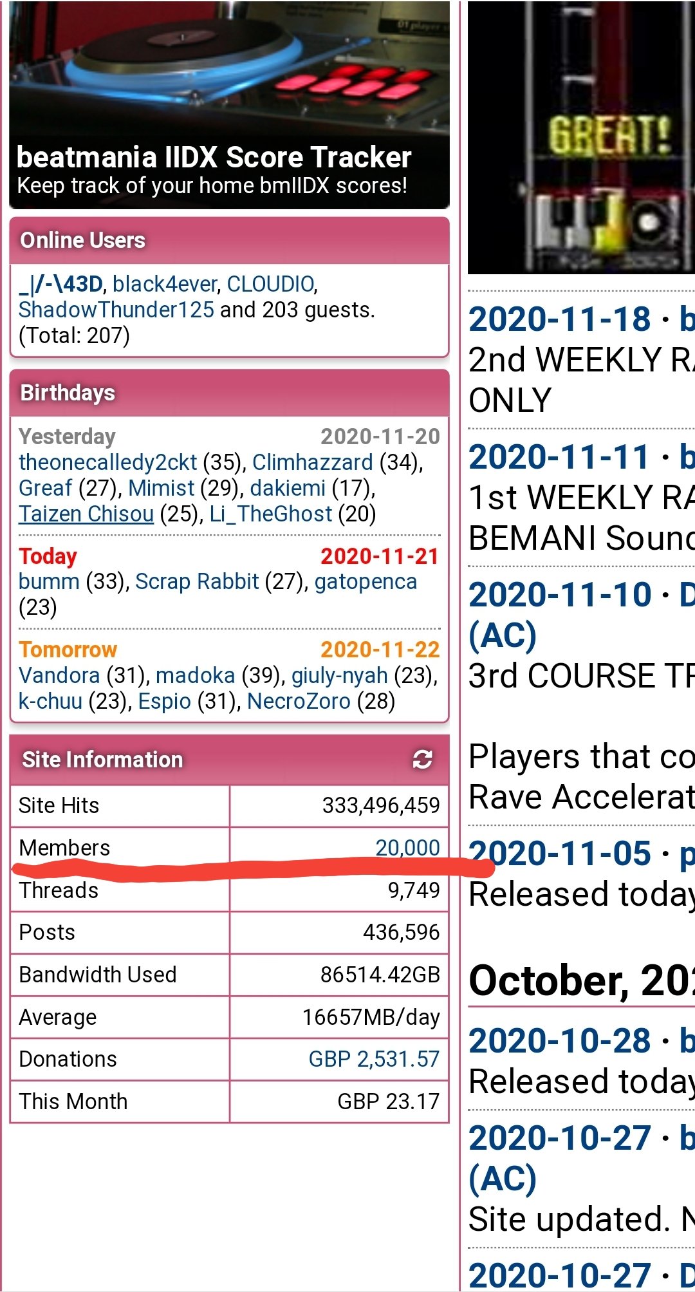The width and height of the screenshot is (695, 1292).
Task: Select the Threads count 9,749
Action: (x=414, y=890)
